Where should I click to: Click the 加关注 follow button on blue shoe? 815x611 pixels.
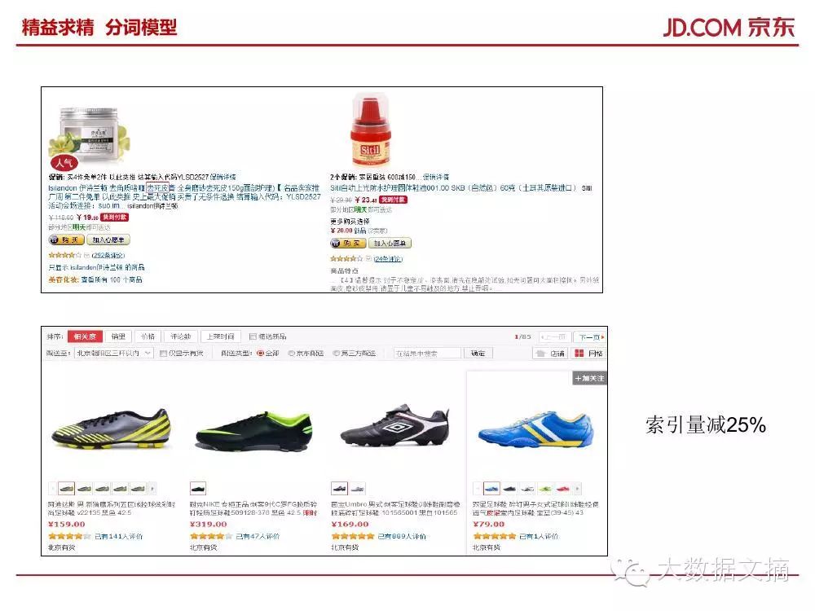click(589, 378)
